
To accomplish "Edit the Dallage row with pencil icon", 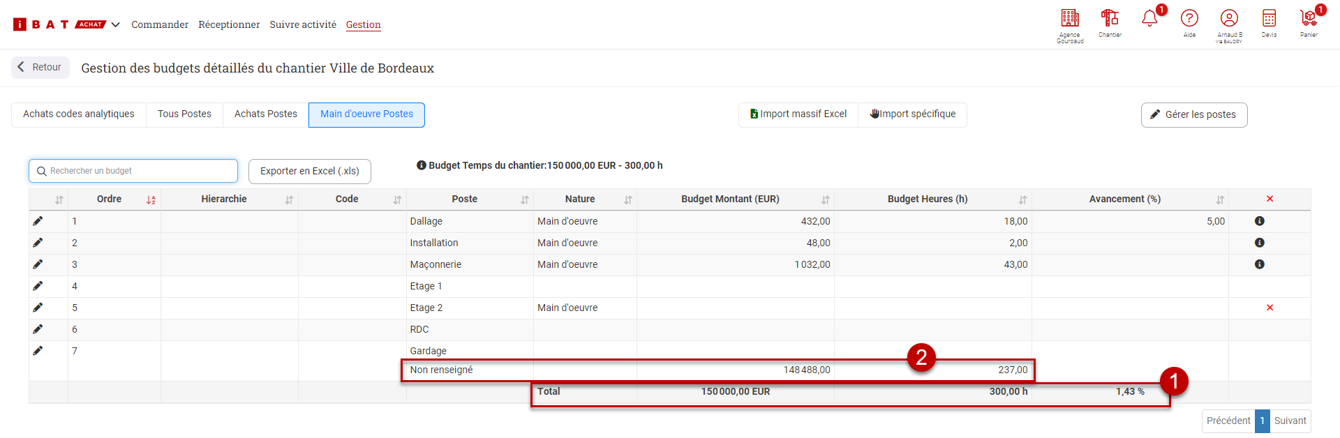I will pos(38,221).
